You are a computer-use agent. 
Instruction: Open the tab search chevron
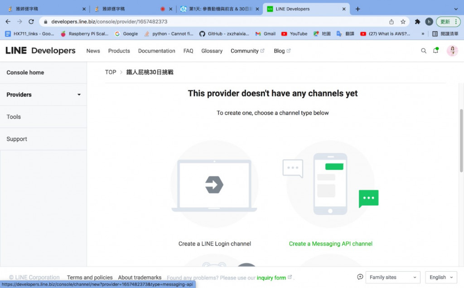(x=456, y=9)
